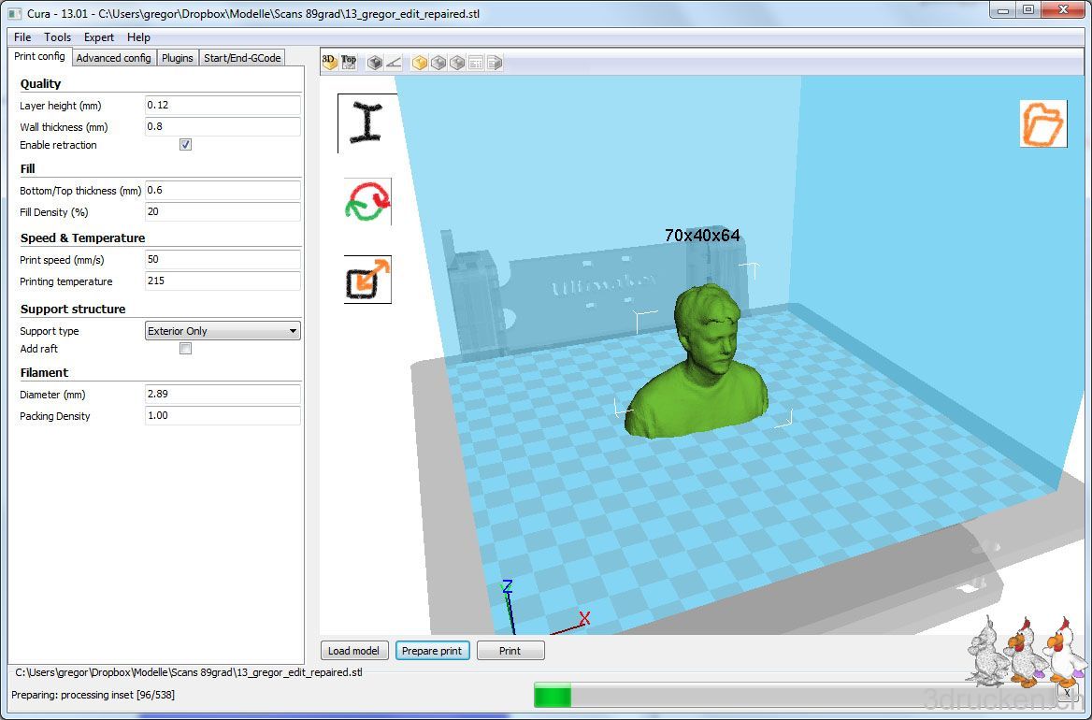The image size is (1092, 720).
Task: Click the Cura application icon in title bar
Action: coord(15,13)
